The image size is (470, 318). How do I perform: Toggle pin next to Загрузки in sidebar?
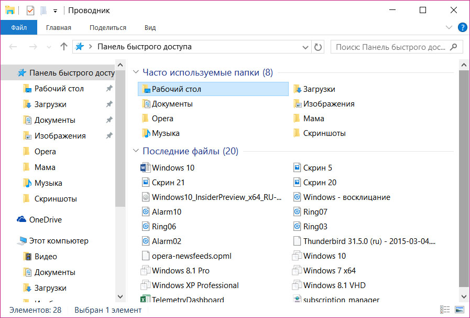[109, 104]
